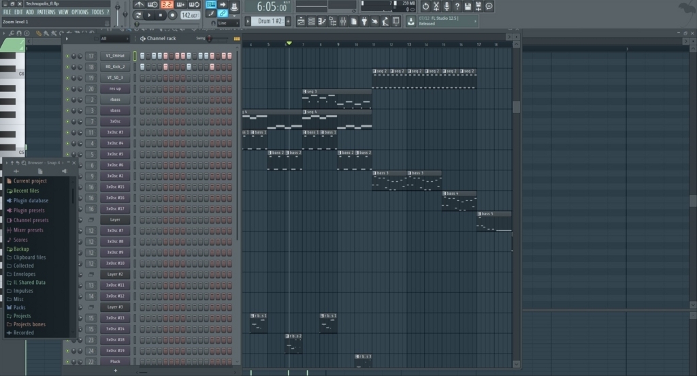Open the browser options arrow
697x376 pixels.
[7, 163]
